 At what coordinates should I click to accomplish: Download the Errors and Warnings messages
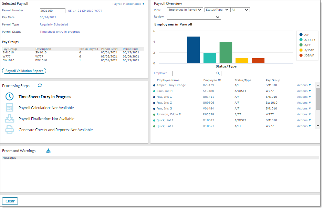pyautogui.click(x=49, y=151)
